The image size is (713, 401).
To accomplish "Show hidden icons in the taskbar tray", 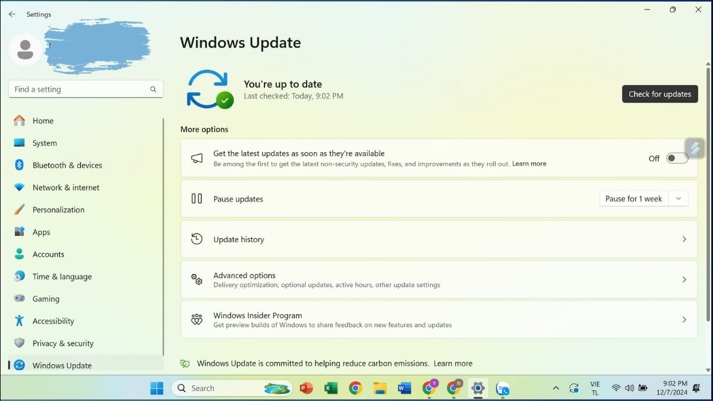I will click(556, 388).
